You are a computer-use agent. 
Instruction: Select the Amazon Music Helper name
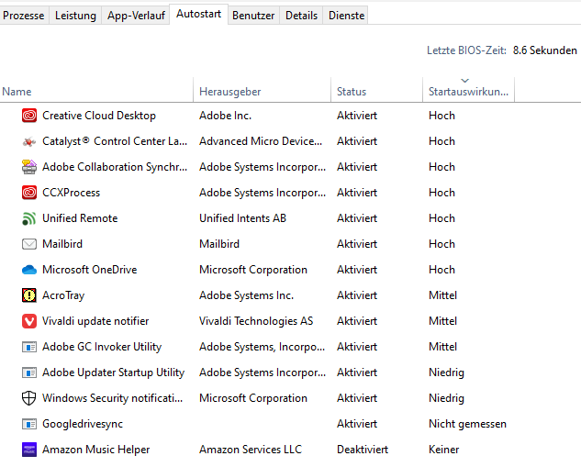pyautogui.click(x=96, y=450)
